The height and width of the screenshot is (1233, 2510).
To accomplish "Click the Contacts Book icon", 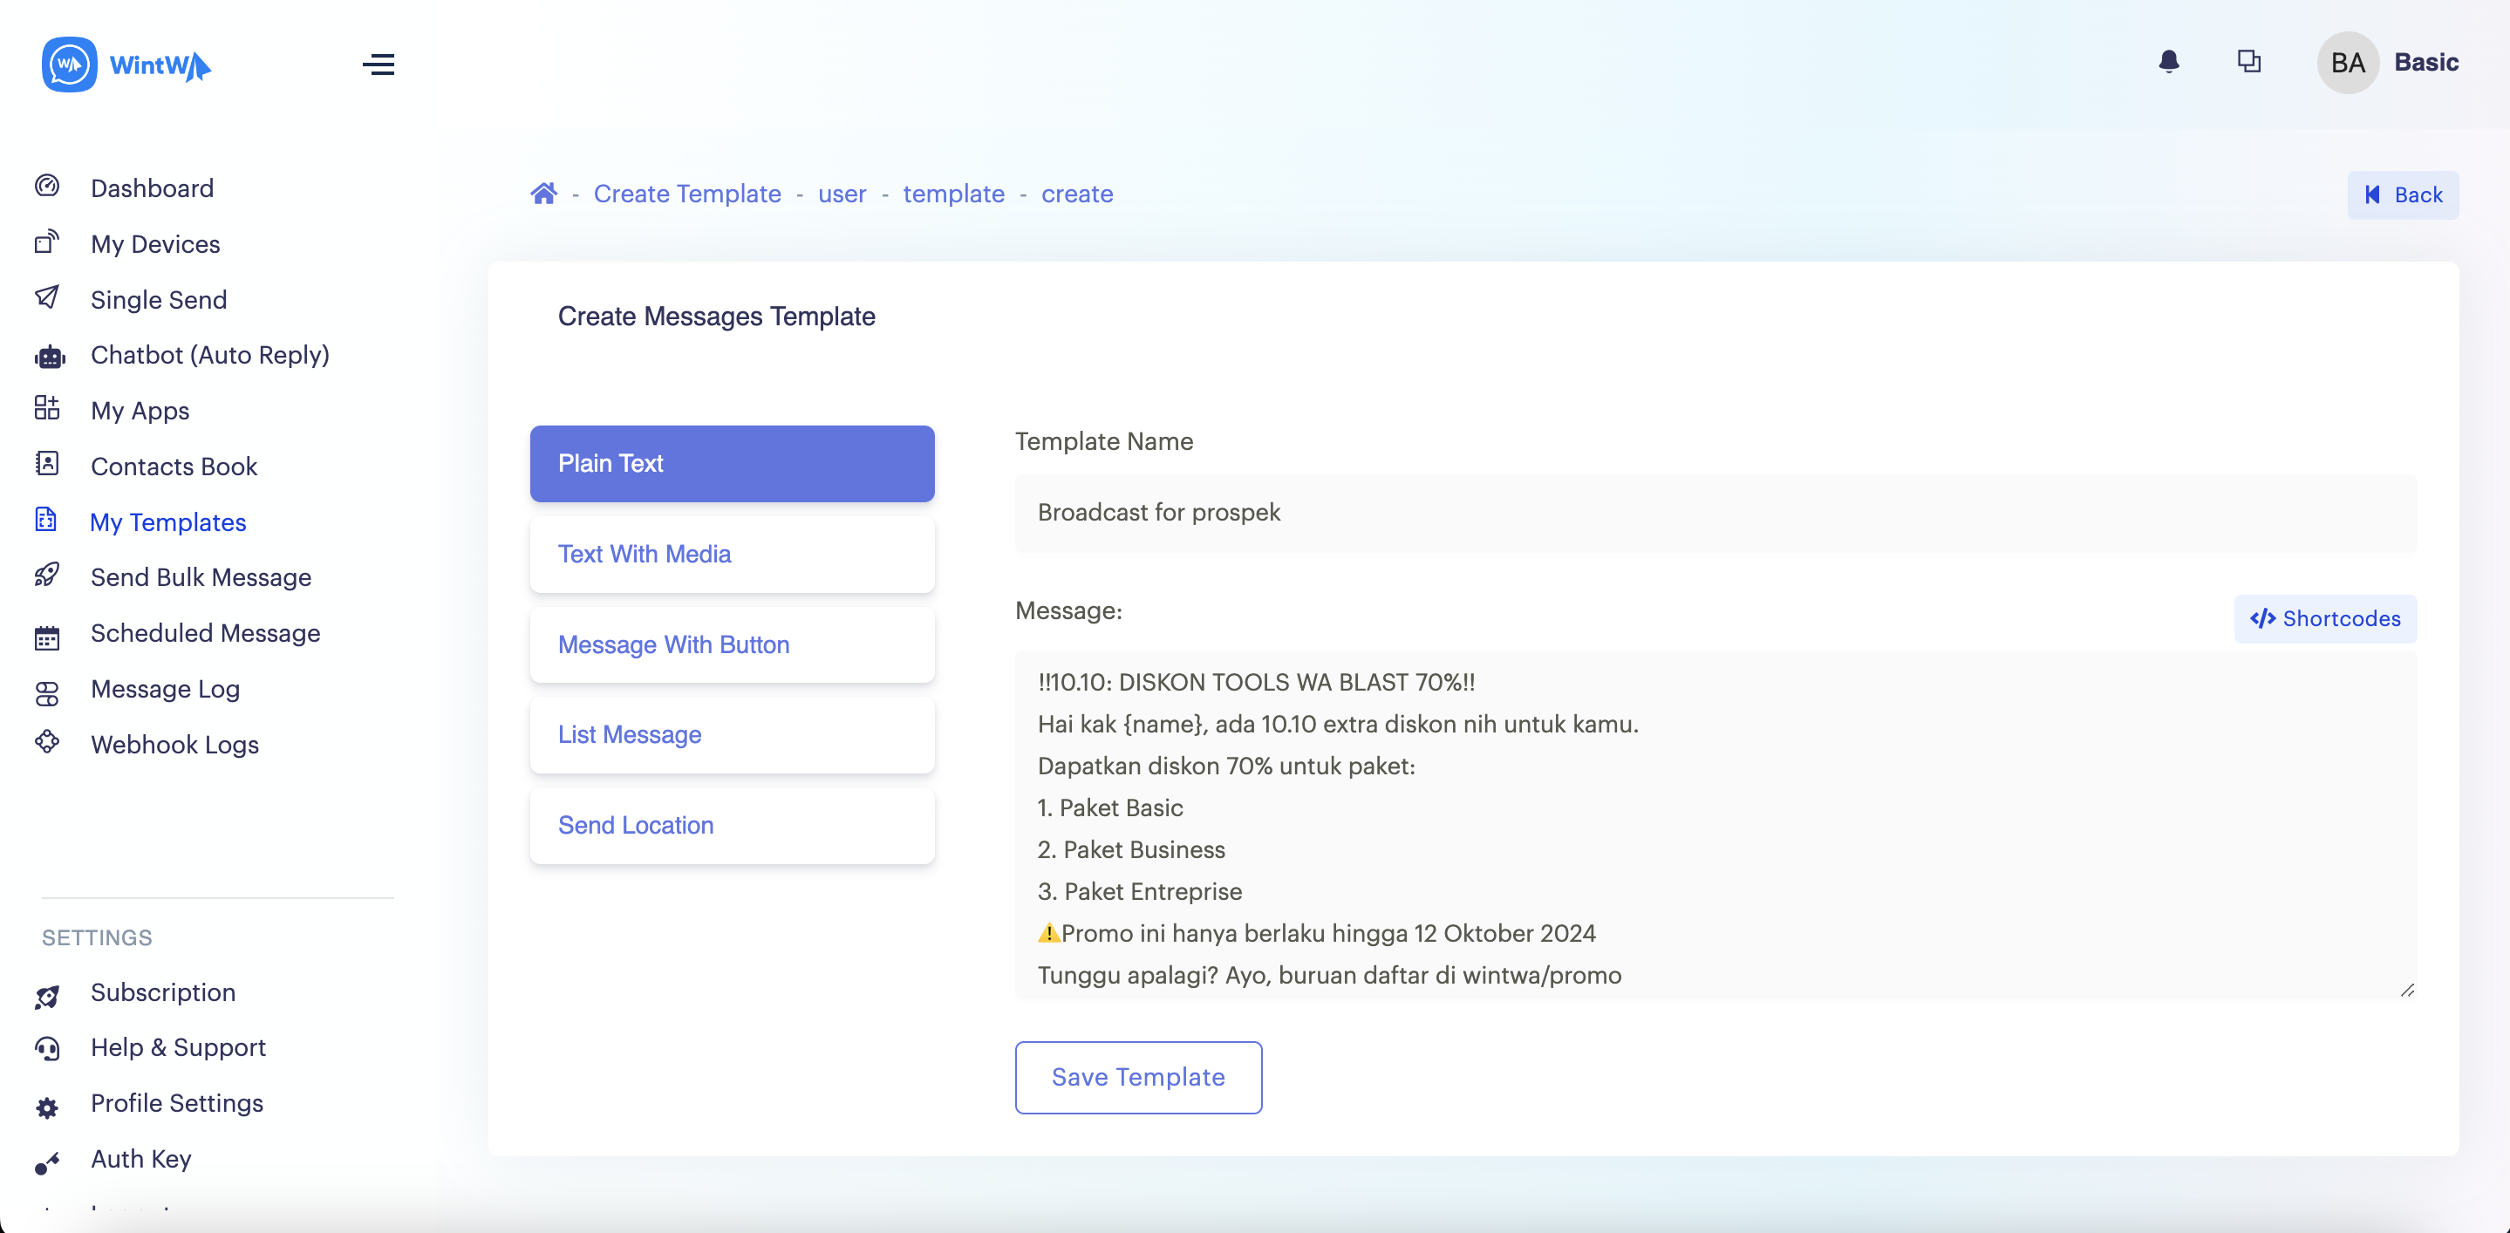I will (47, 464).
